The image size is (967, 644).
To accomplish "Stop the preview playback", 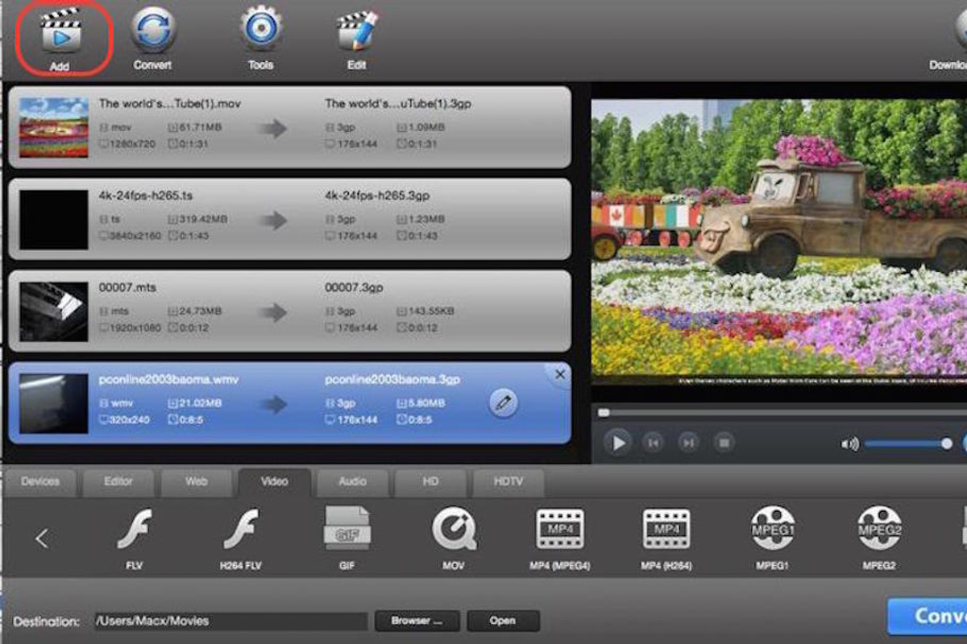I will coord(724,442).
